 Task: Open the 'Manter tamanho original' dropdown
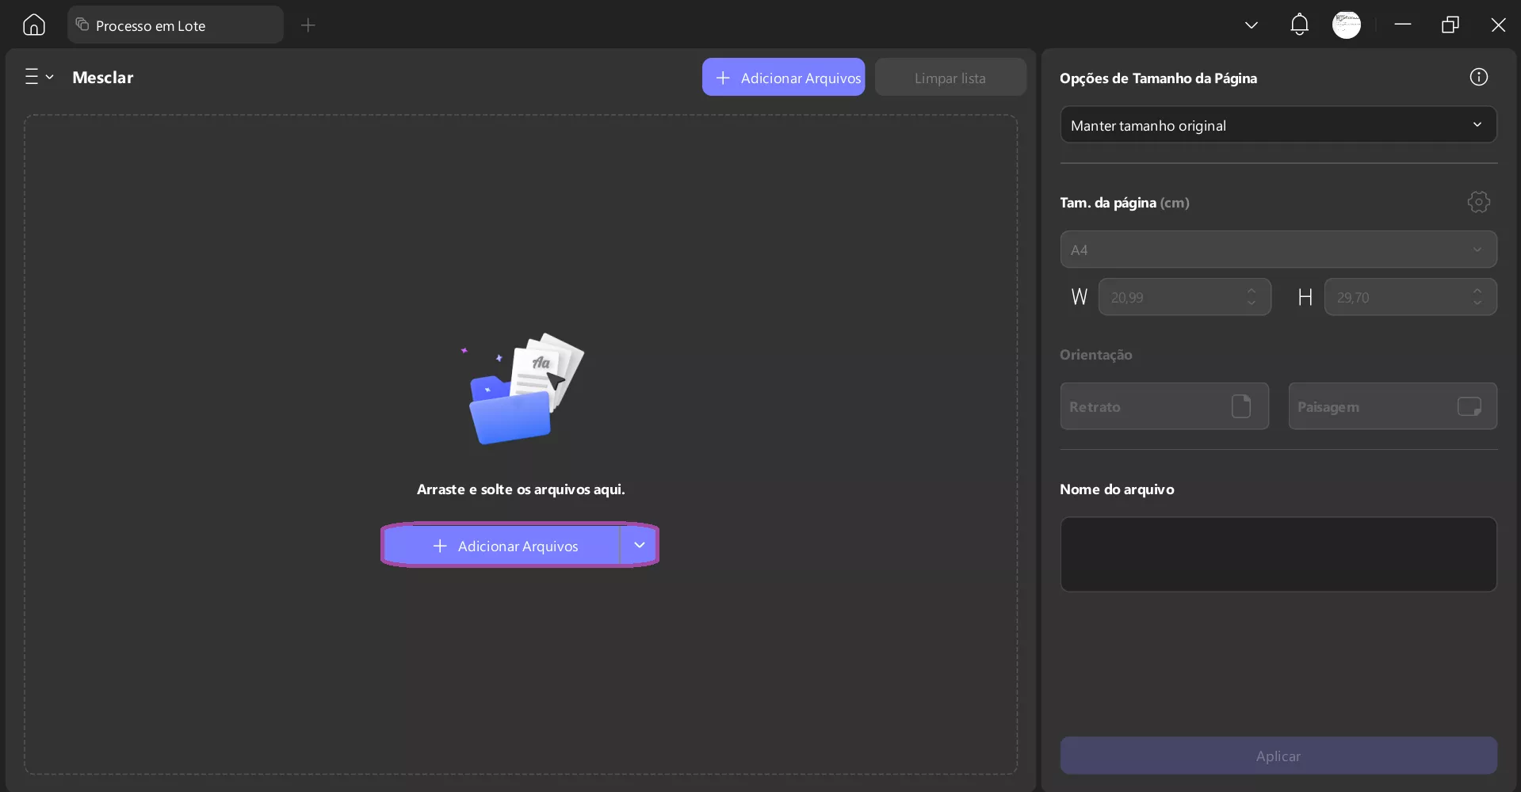click(1277, 124)
